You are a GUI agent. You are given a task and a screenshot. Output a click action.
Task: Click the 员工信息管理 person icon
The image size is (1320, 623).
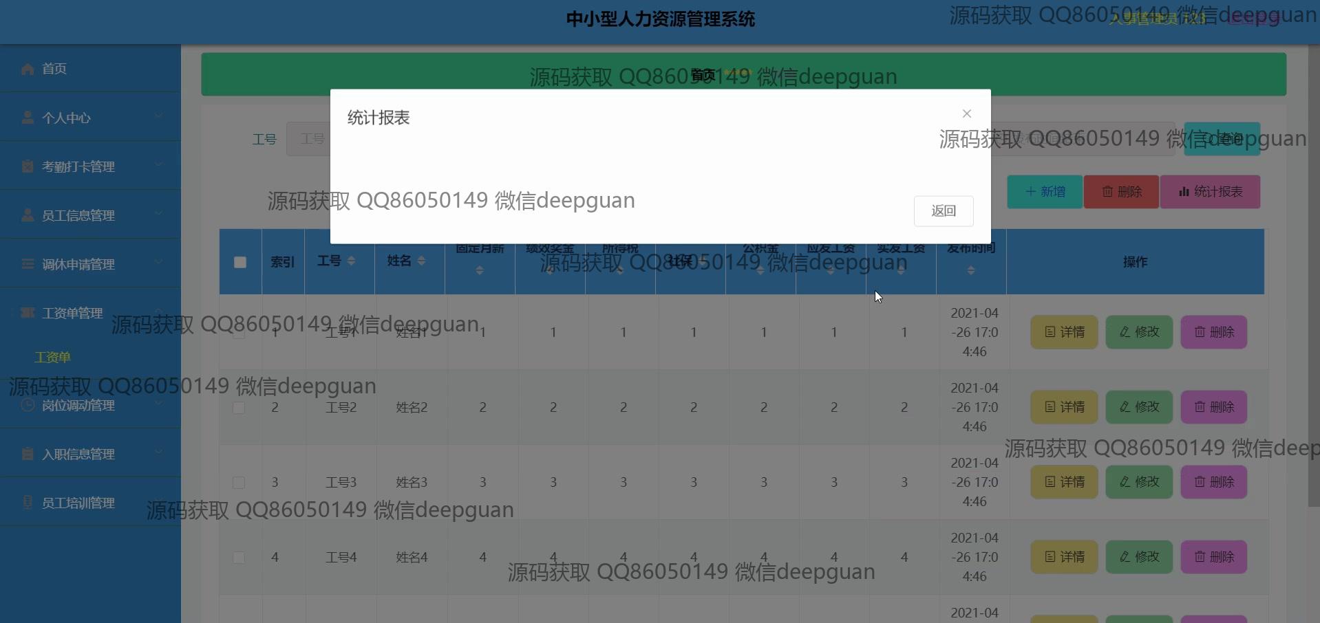click(x=28, y=215)
